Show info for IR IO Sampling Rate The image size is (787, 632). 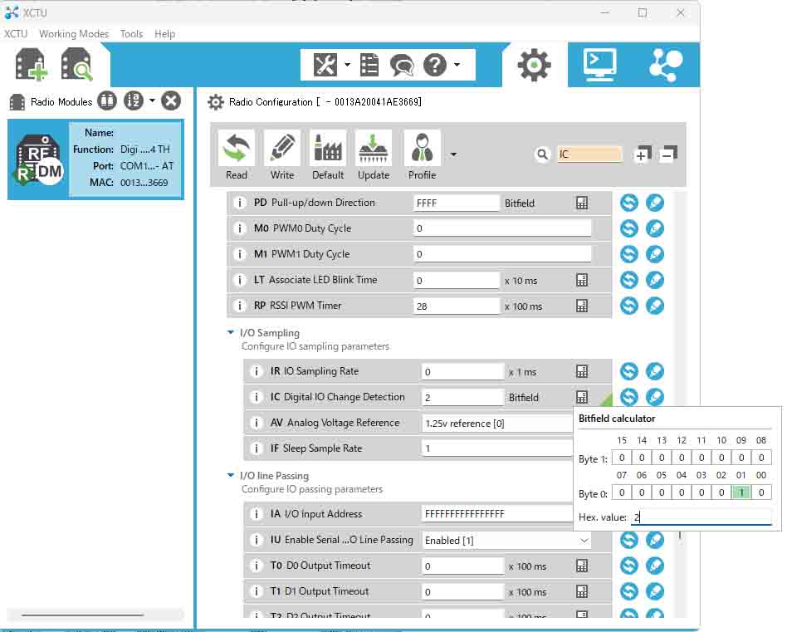(257, 371)
